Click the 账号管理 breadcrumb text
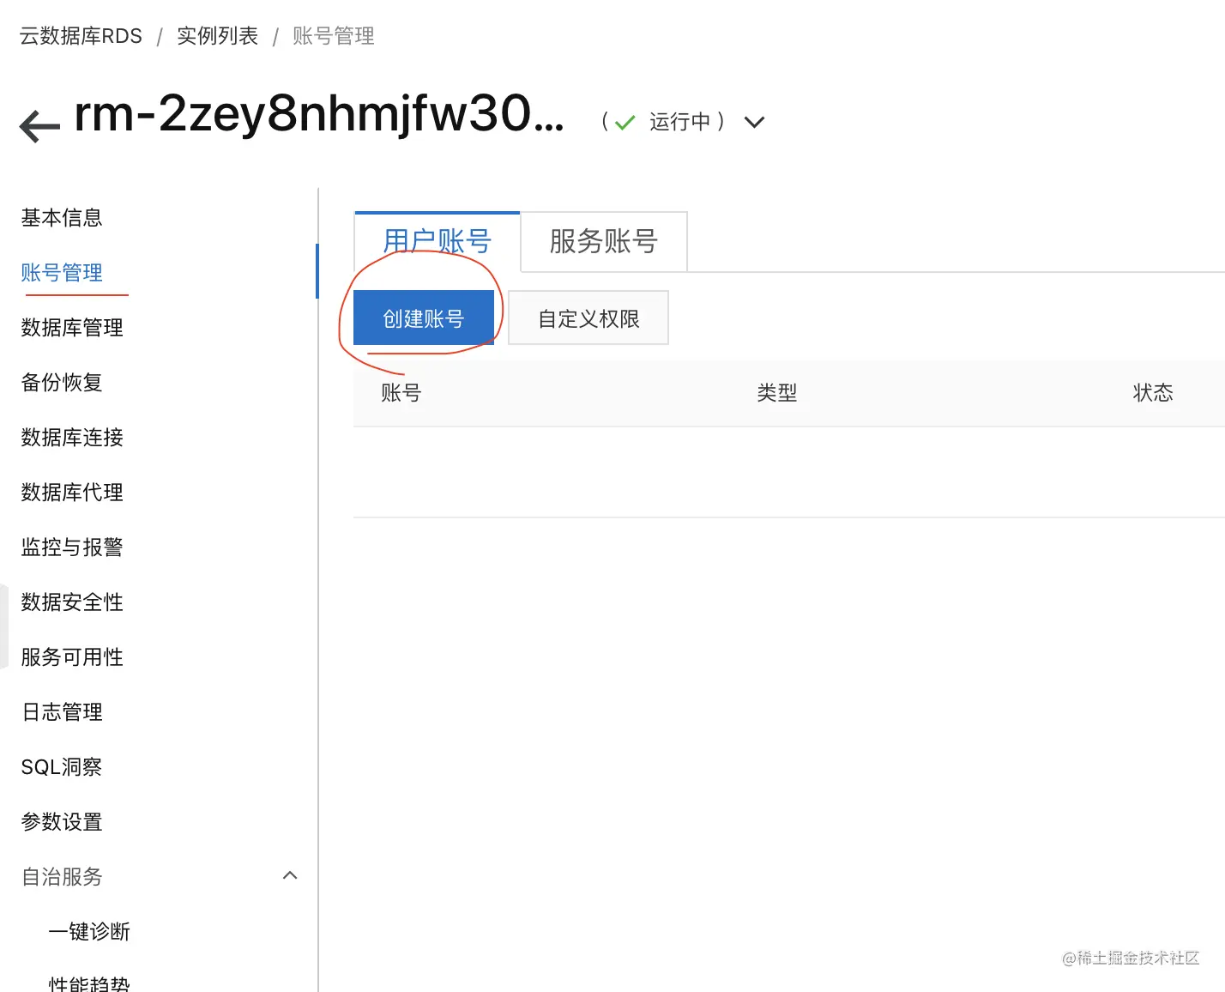Viewport: 1225px width, 992px height. 334,36
